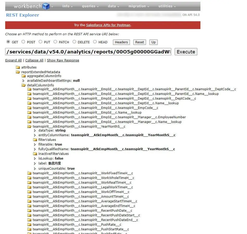Open the migration dropdown menu

click(139, 6)
